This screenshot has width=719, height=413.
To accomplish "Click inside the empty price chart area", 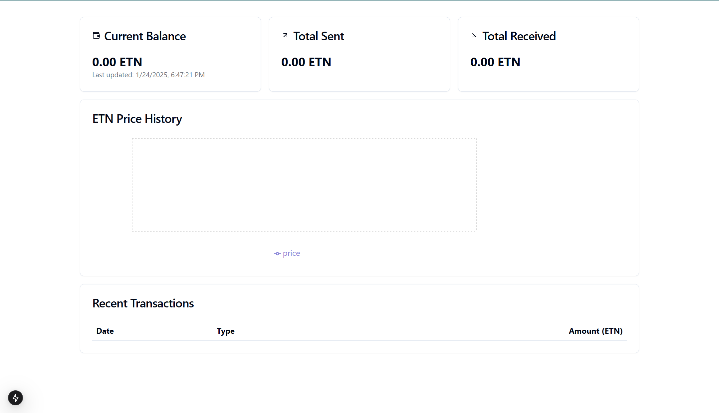I will point(304,185).
